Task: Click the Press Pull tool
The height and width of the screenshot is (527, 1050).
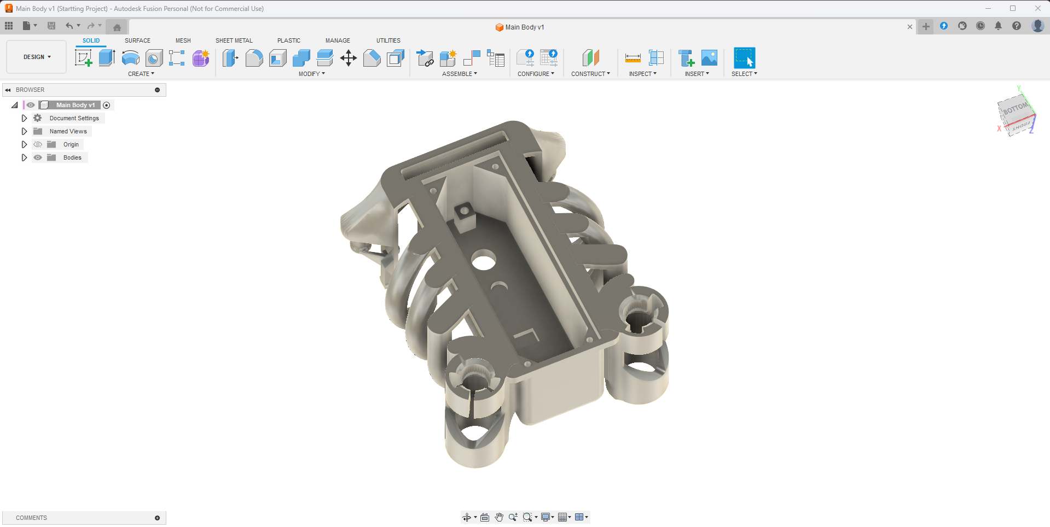Action: tap(230, 58)
